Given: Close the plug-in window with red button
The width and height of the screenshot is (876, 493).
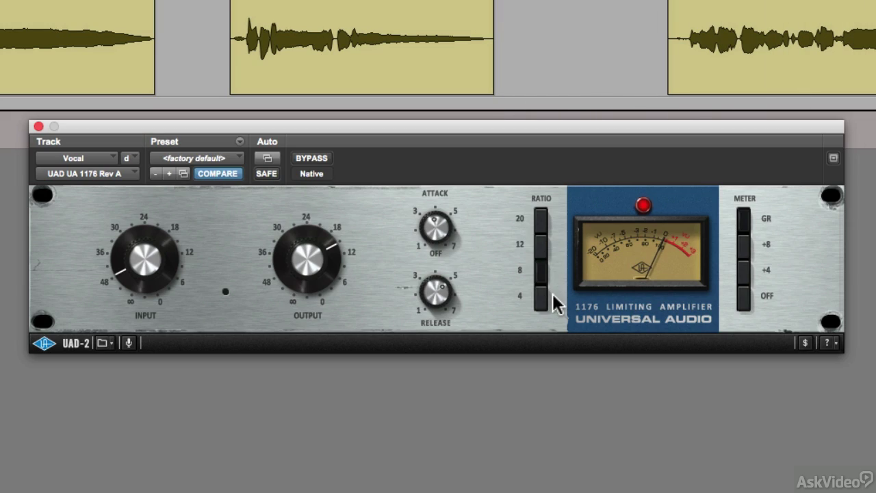Looking at the screenshot, I should (x=38, y=127).
